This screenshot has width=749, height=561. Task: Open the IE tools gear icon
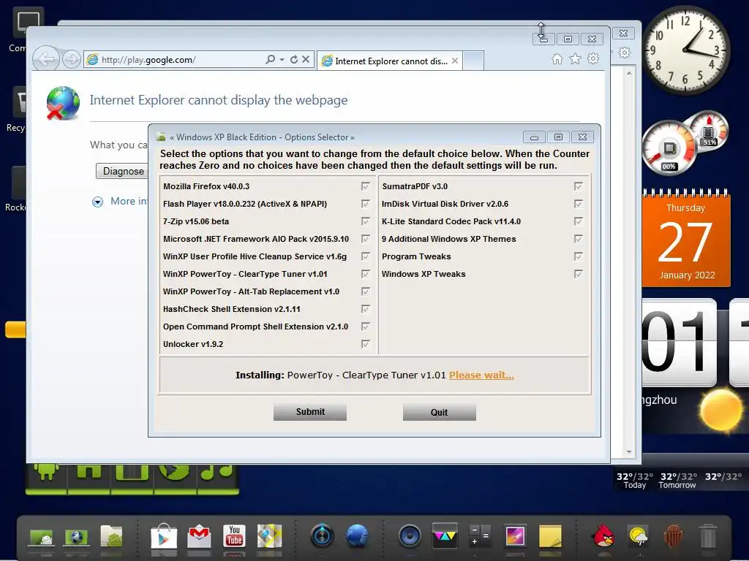(x=593, y=58)
